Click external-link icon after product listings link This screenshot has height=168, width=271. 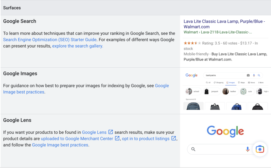[x=174, y=138]
